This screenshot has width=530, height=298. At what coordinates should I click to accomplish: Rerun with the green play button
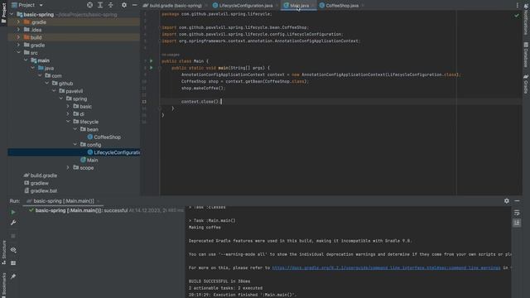coord(13,212)
